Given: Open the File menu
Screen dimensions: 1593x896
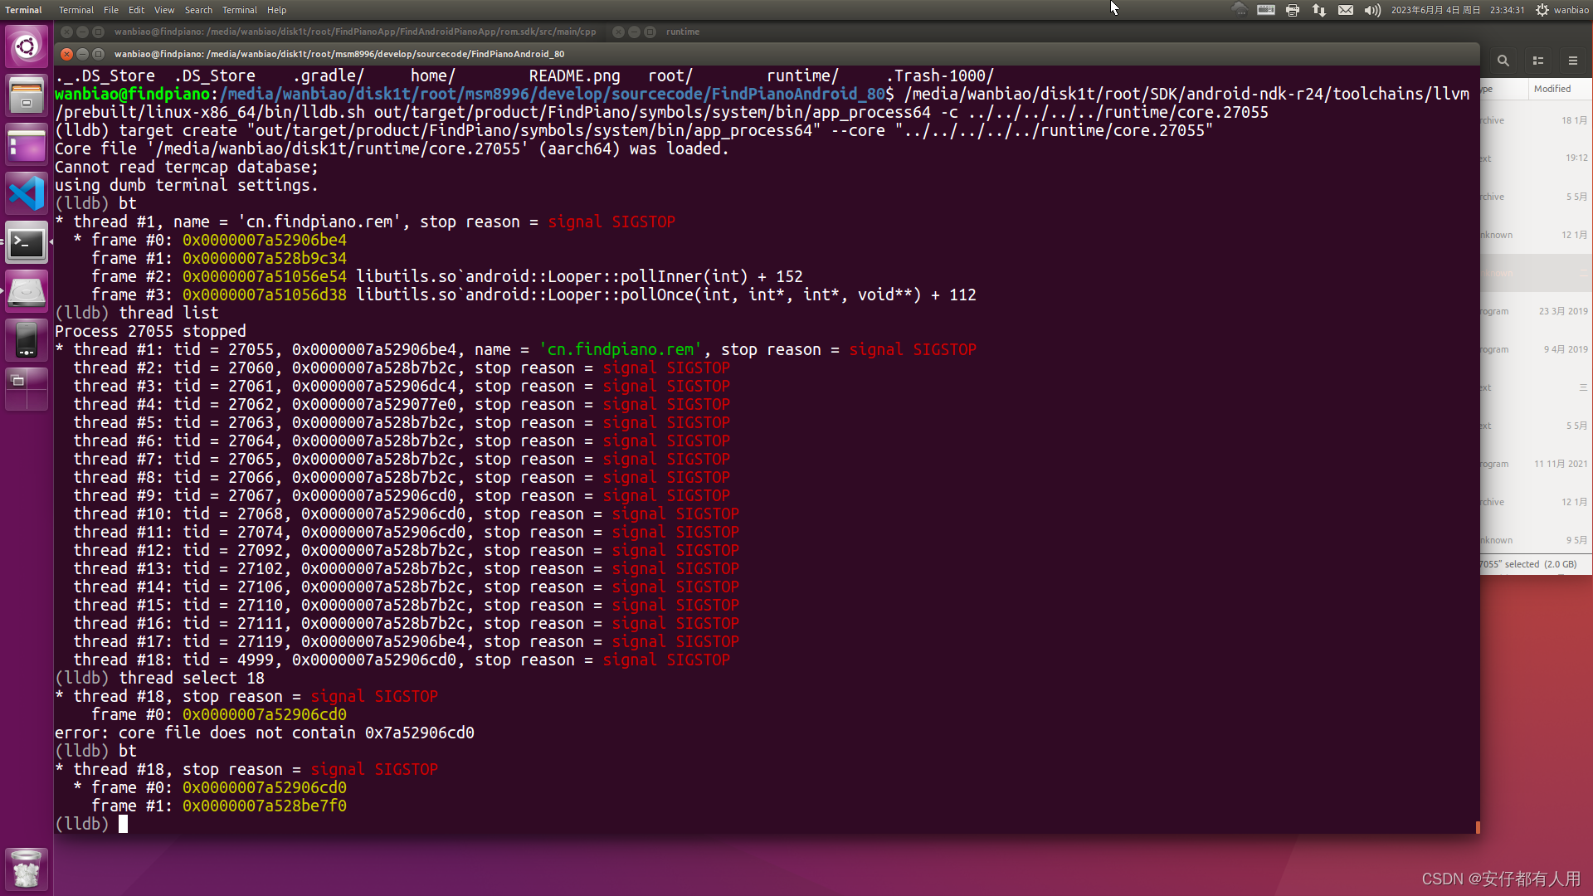Looking at the screenshot, I should click(111, 10).
